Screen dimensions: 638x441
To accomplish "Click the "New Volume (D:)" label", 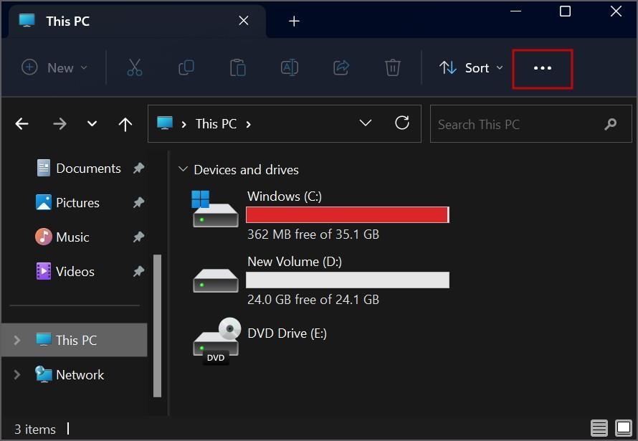I will point(295,261).
